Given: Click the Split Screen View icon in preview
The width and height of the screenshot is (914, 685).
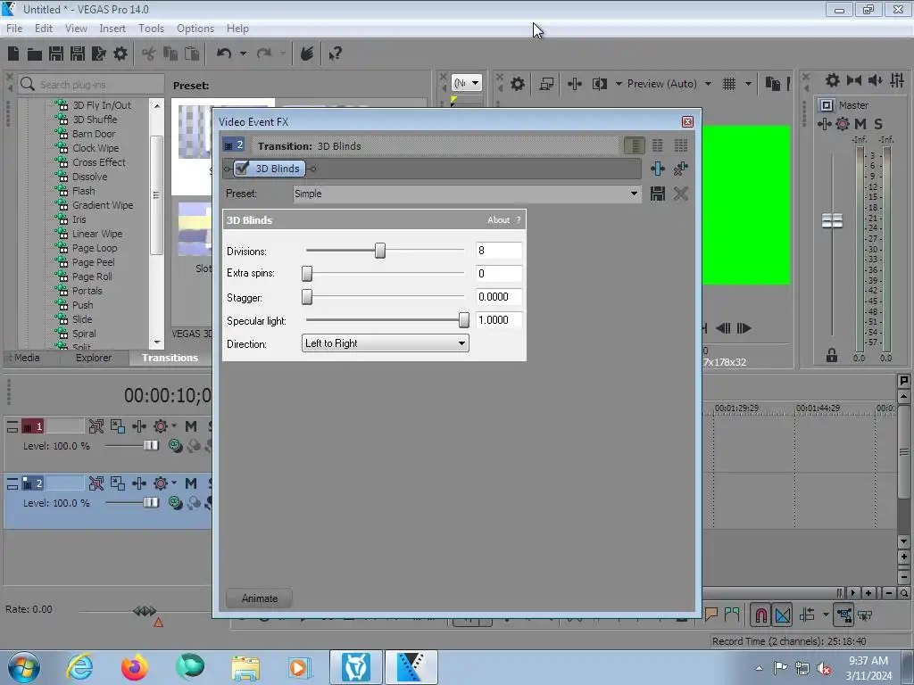Looking at the screenshot, I should [x=600, y=84].
